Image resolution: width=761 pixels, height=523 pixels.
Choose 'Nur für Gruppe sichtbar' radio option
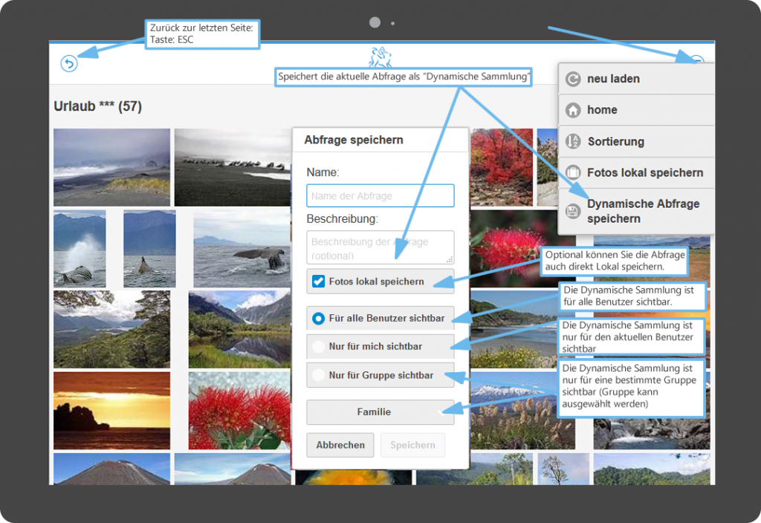[x=319, y=375]
